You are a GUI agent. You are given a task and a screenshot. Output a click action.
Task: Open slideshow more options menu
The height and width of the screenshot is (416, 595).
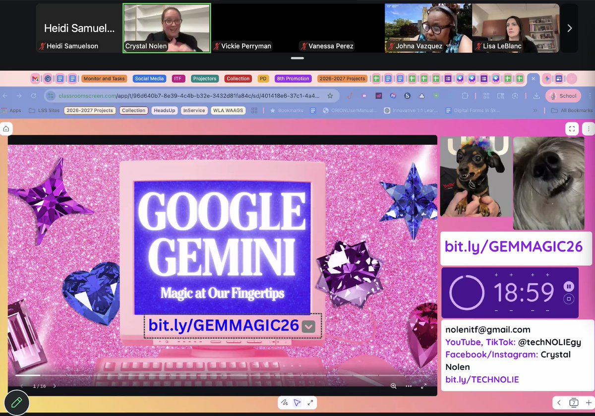click(x=409, y=386)
